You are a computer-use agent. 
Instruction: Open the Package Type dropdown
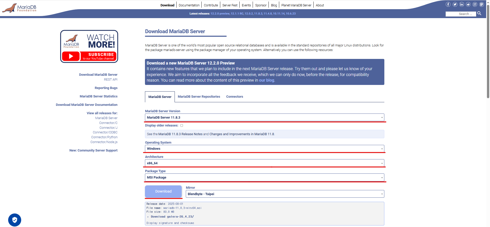tap(265, 177)
